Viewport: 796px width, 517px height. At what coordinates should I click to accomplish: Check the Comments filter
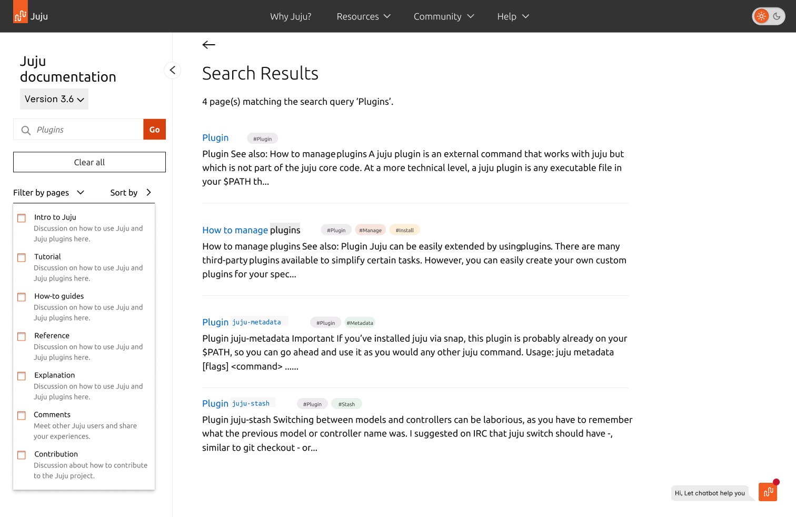tap(22, 415)
